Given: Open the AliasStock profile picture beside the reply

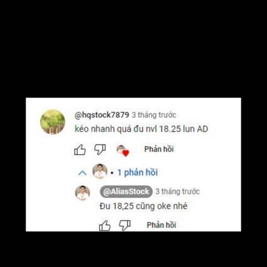Looking at the screenshot, I should (x=83, y=193).
